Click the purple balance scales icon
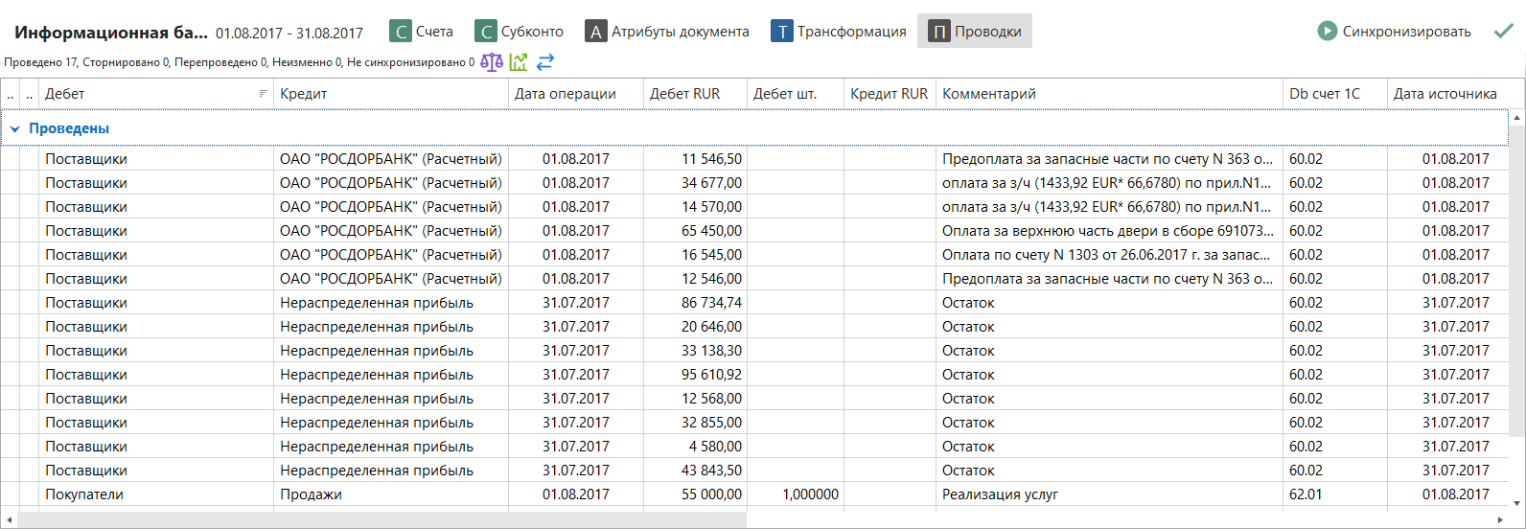This screenshot has width=1526, height=529. (492, 62)
